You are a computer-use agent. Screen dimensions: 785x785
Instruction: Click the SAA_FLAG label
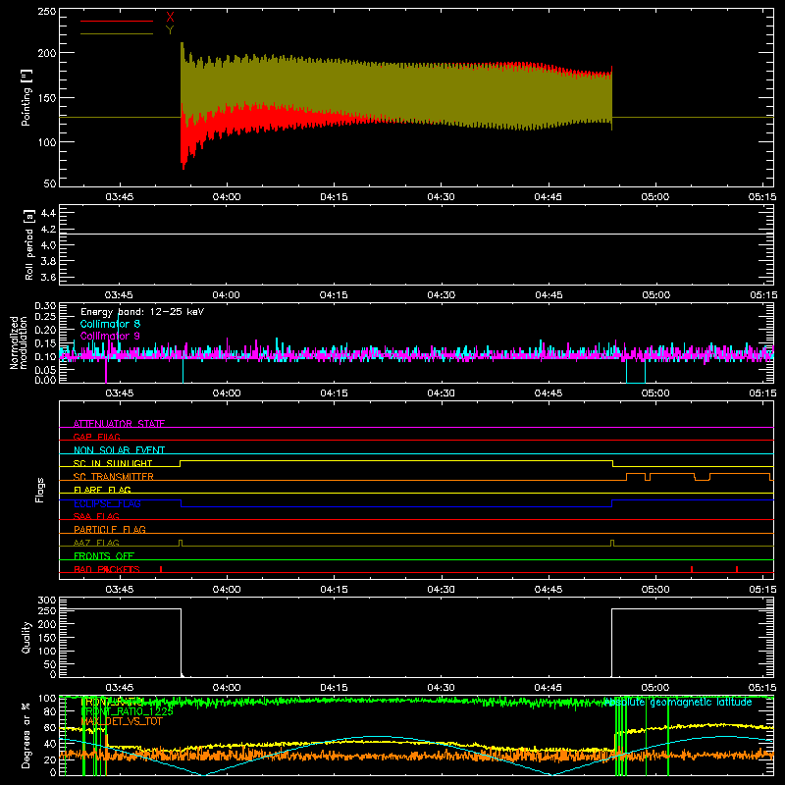click(x=96, y=516)
